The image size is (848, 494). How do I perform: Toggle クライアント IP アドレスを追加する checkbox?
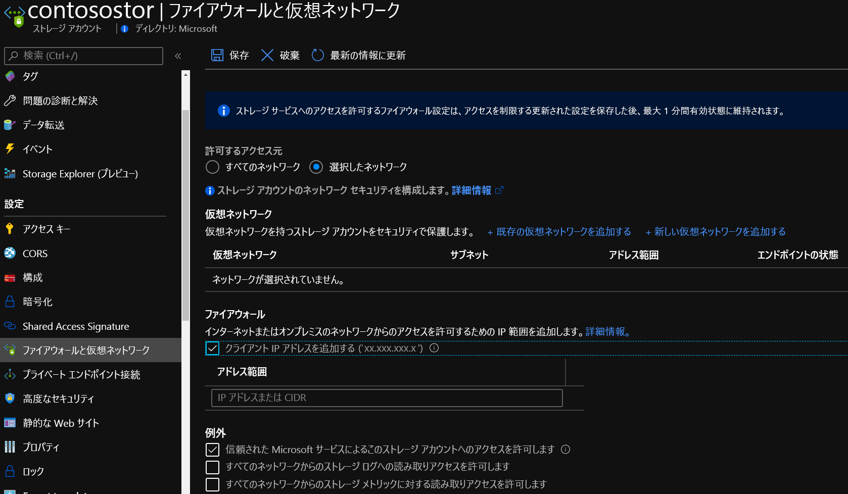212,348
